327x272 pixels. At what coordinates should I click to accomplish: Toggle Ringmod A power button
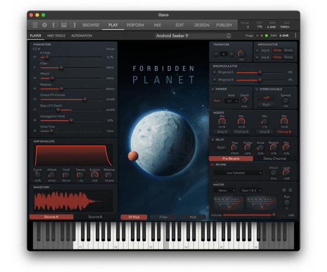(x=214, y=72)
